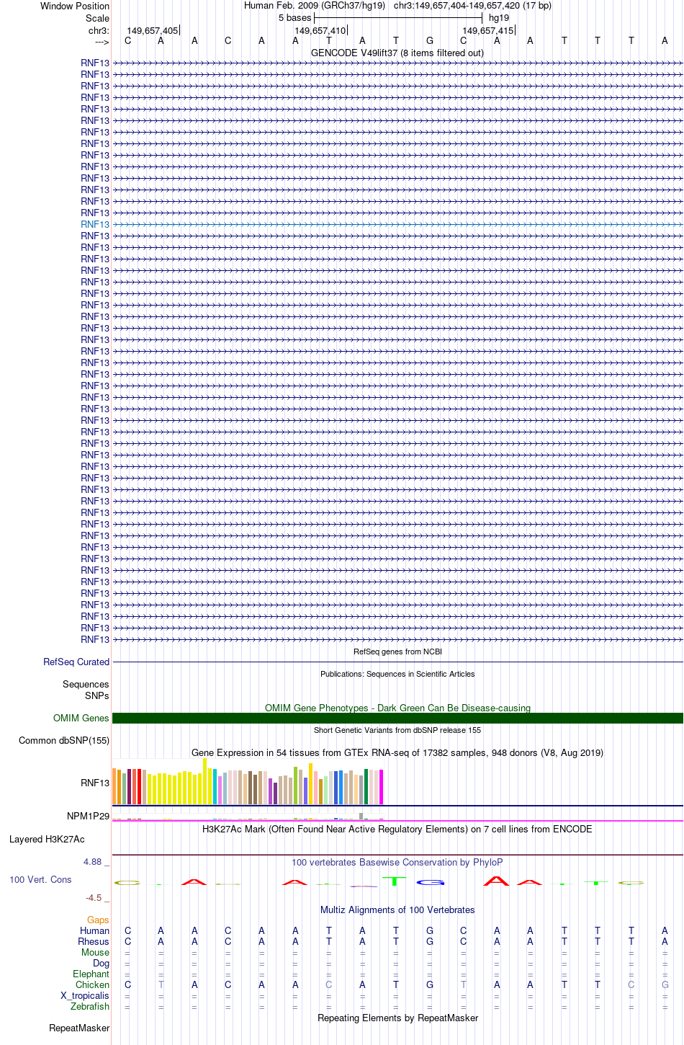
Task: Click 'Publications: Sequences in Scientific Articles' title
Action: click(x=397, y=674)
